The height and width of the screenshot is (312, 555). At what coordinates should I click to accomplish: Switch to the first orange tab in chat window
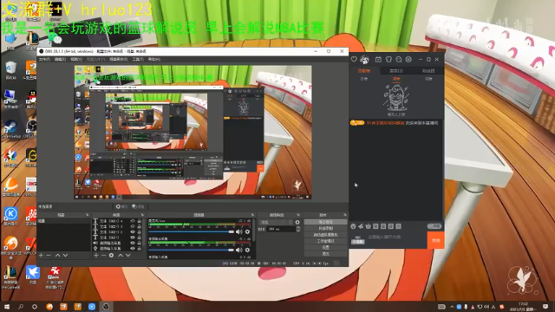click(364, 71)
